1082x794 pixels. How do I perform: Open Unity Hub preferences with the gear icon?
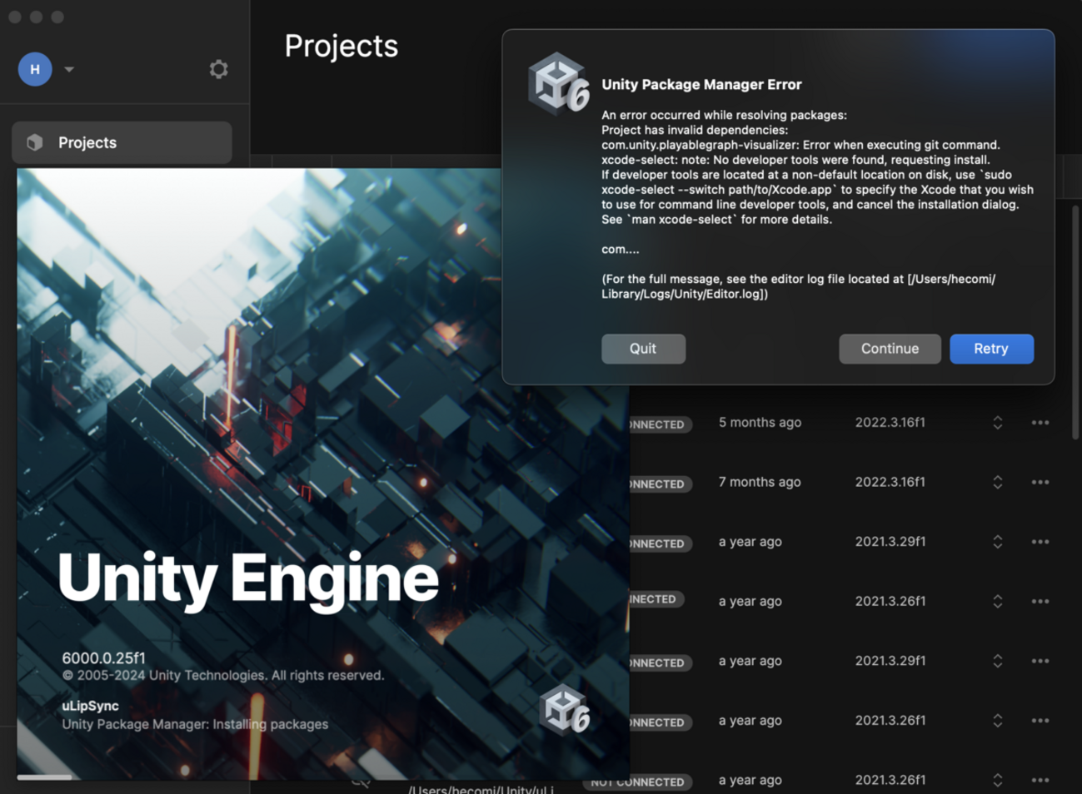click(218, 69)
